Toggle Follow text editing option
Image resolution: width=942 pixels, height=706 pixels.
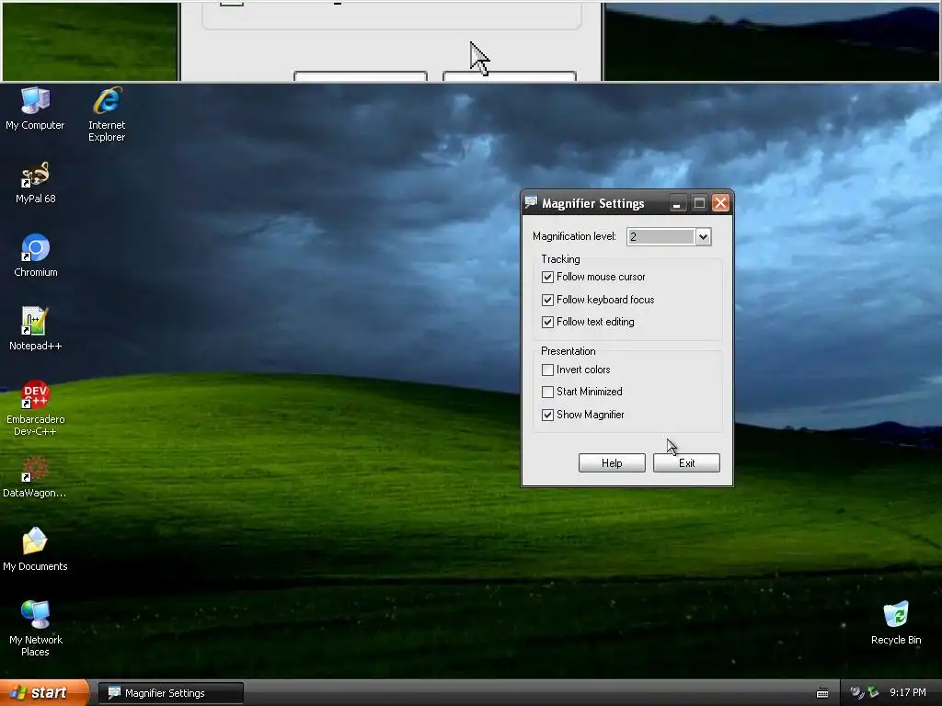547,322
